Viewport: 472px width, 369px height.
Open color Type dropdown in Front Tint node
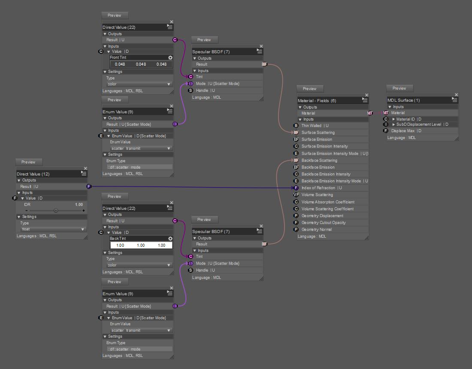(139, 84)
